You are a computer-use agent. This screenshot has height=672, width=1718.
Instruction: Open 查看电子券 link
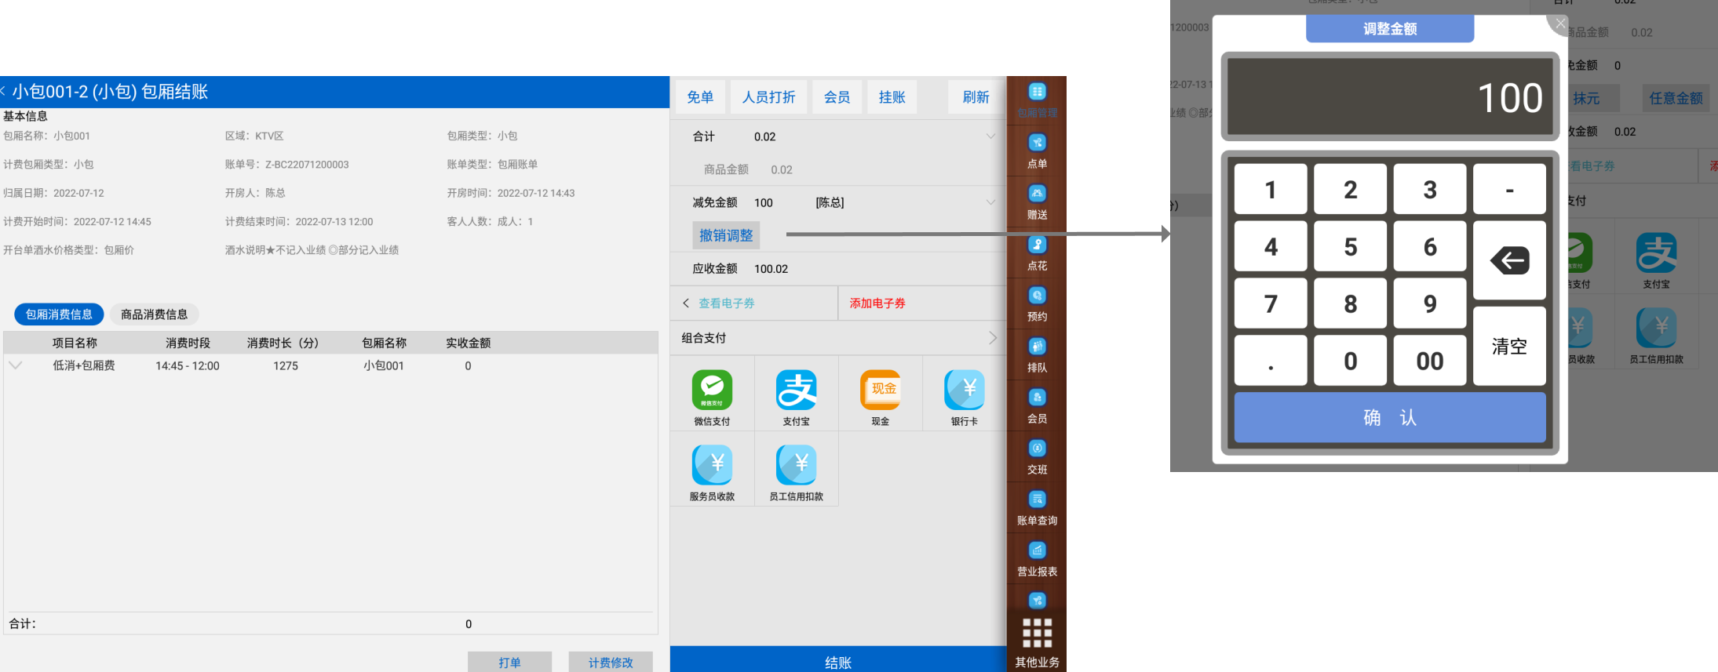727,303
